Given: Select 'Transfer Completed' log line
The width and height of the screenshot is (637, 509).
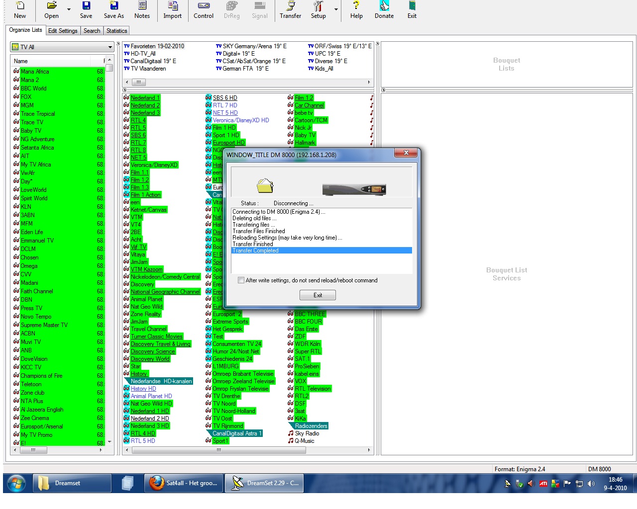Looking at the screenshot, I should click(x=321, y=251).
